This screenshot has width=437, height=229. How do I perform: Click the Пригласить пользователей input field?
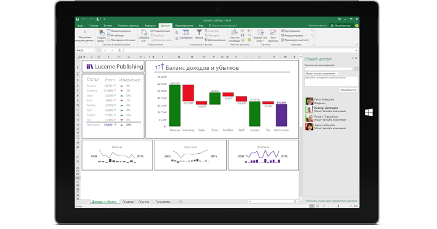click(329, 69)
